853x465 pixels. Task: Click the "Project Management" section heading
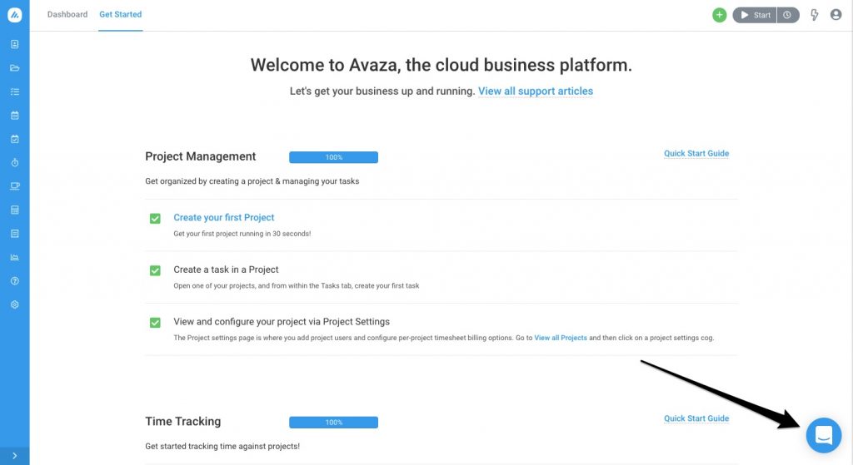pyautogui.click(x=200, y=156)
